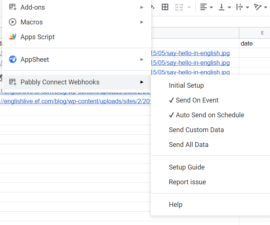
Task: Select Report issue in submenu
Action: [x=210, y=182]
